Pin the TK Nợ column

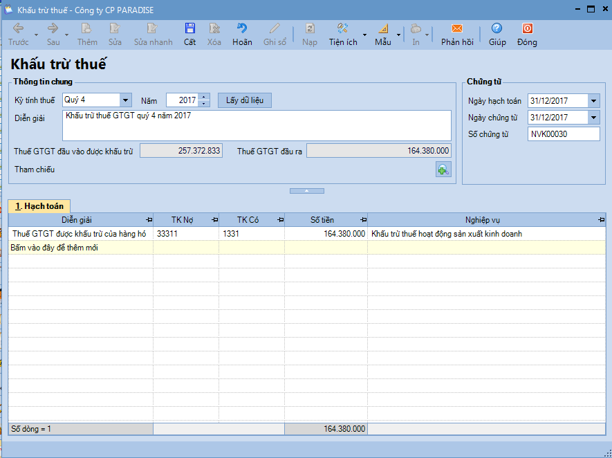click(x=214, y=220)
